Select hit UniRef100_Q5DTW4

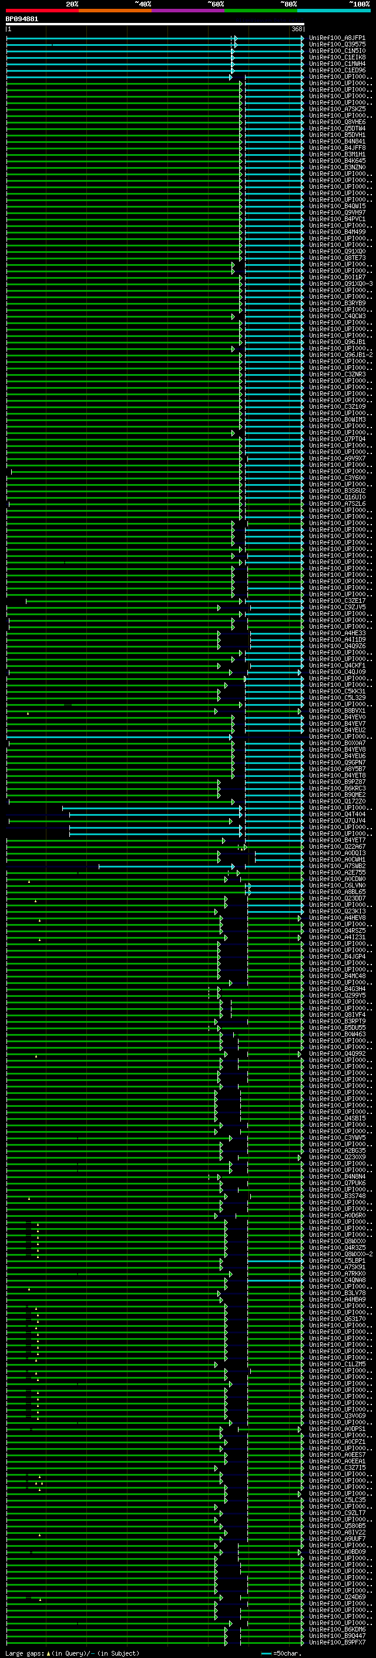tap(337, 129)
